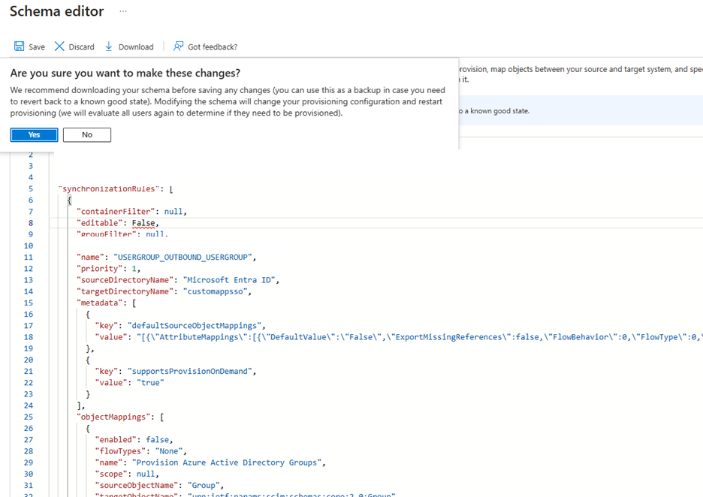Click the "true" value on line 22
This screenshot has height=497, width=703.
coord(150,383)
